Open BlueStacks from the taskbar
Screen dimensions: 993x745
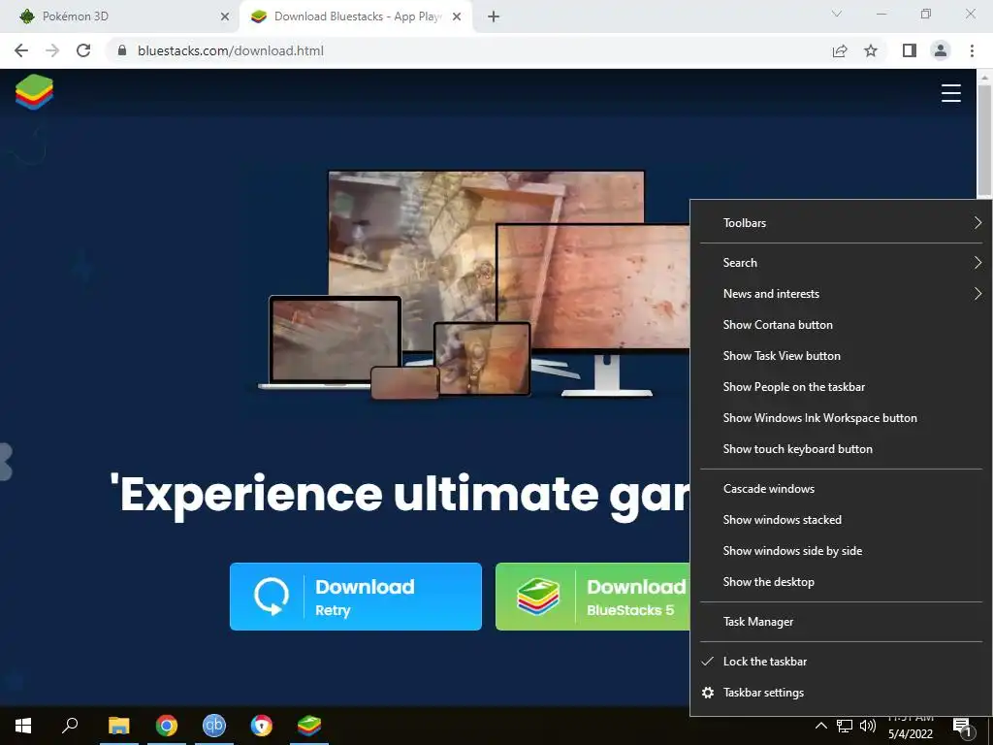(x=309, y=726)
